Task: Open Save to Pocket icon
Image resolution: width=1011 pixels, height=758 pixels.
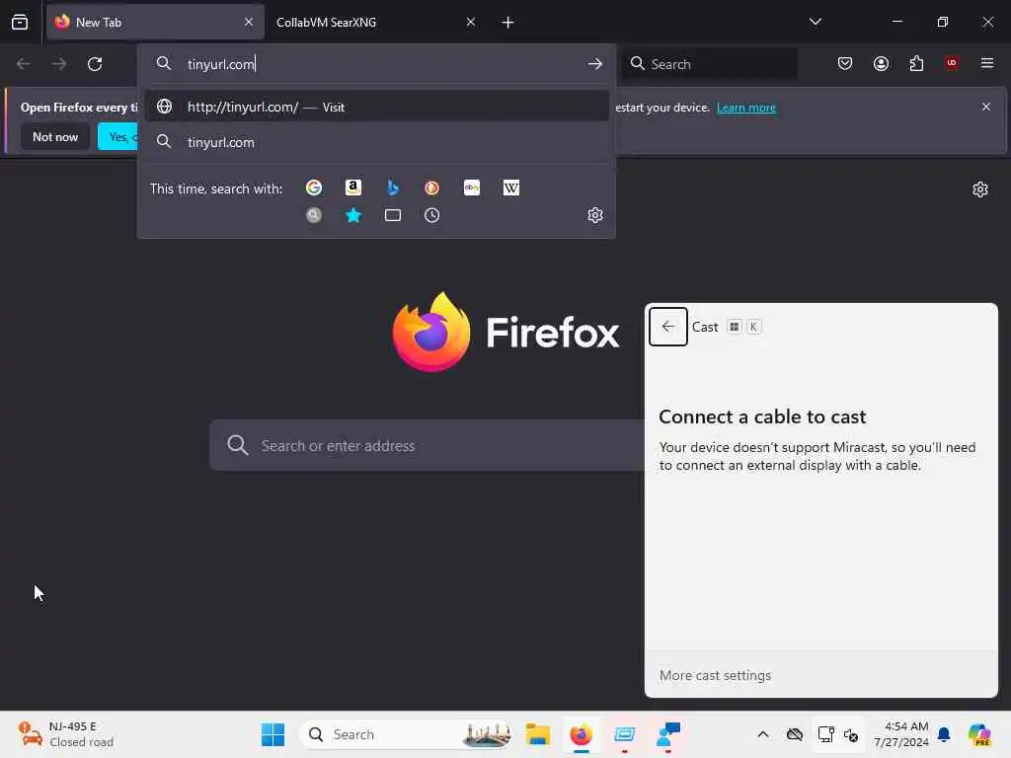Action: [x=845, y=63]
